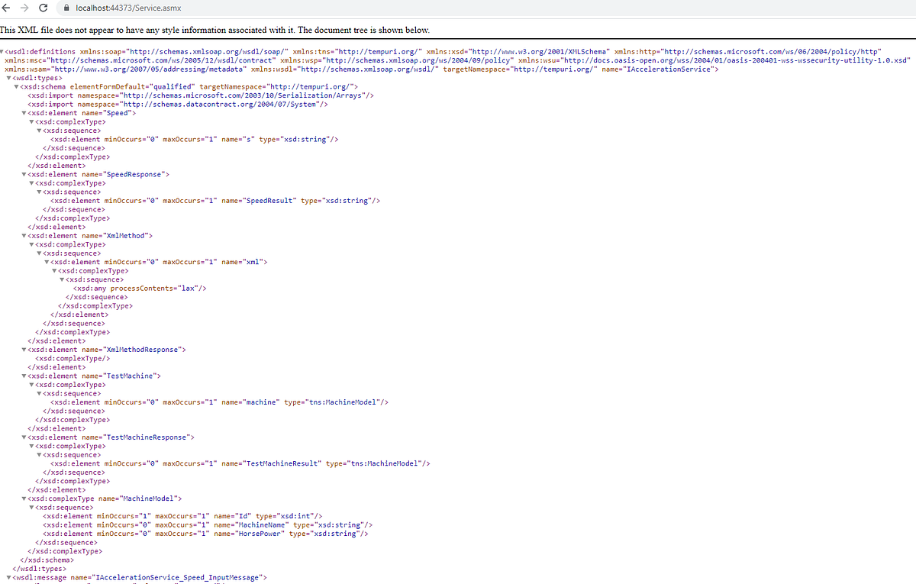Screen dimensions: 916x584
Task: Click the forward navigation arrow
Action: coord(25,8)
